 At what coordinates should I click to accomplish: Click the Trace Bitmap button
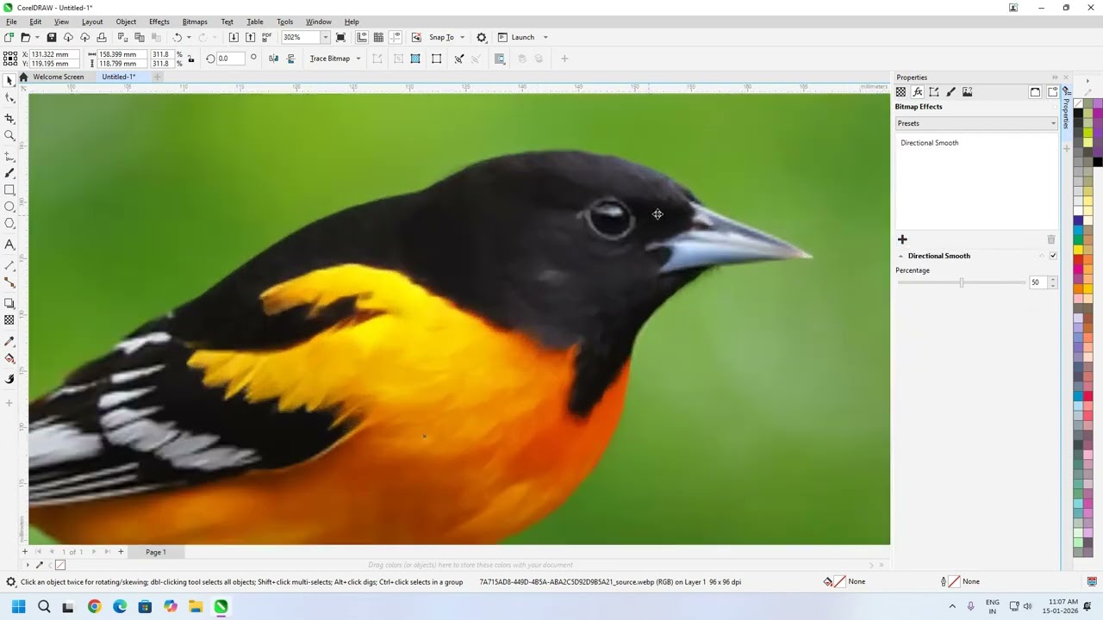[330, 59]
